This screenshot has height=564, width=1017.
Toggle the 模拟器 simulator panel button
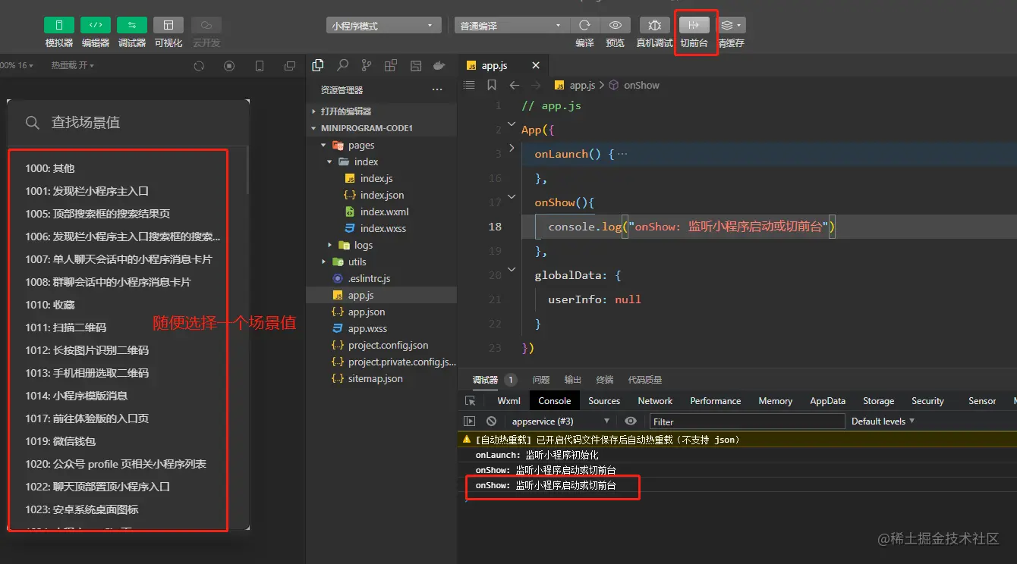click(x=59, y=26)
